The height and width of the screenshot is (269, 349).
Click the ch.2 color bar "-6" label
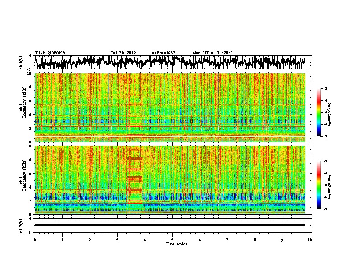coord(325,197)
